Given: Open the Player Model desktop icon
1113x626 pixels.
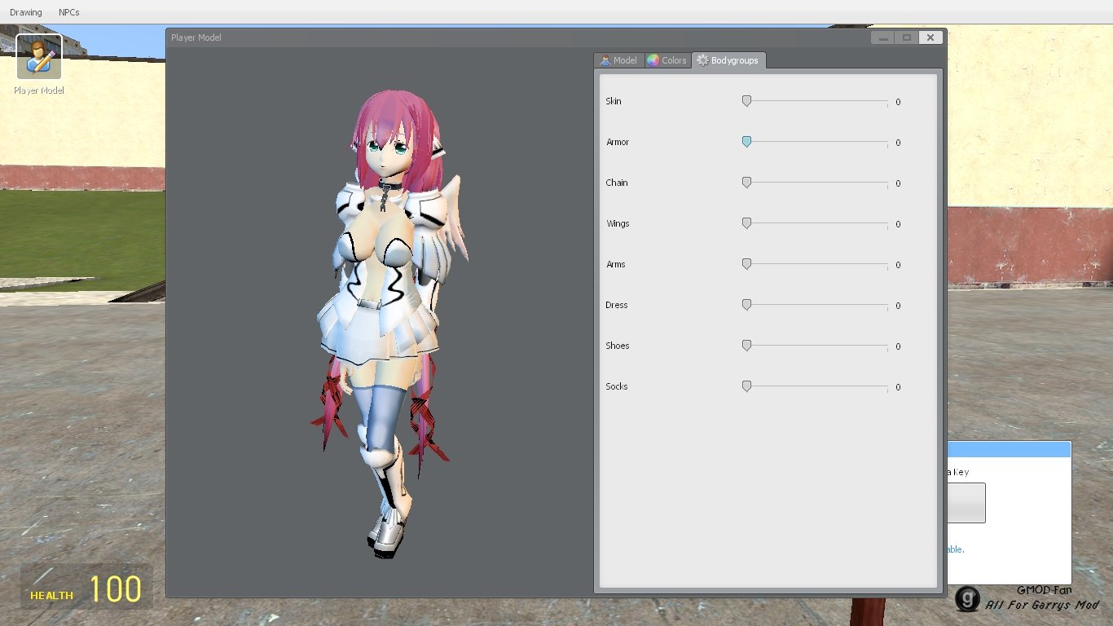Looking at the screenshot, I should tap(38, 64).
